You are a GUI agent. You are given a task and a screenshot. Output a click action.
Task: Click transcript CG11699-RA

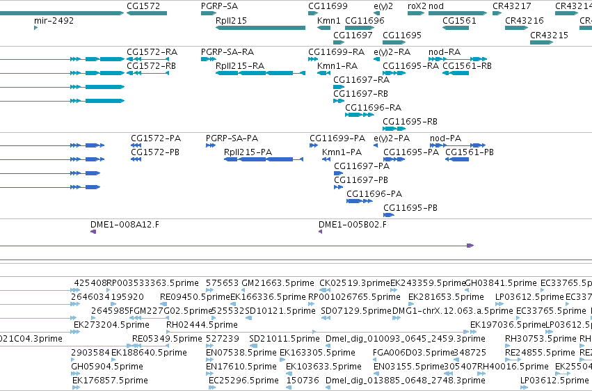[313, 59]
